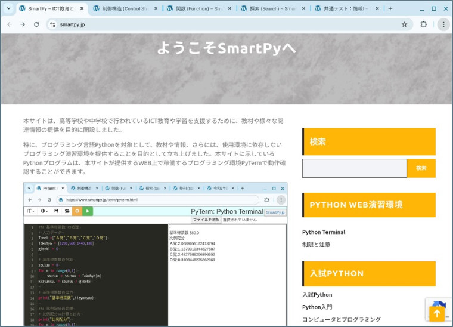This screenshot has height=327, width=453.
Task: Open the 制限と注意 link
Action: click(x=316, y=245)
